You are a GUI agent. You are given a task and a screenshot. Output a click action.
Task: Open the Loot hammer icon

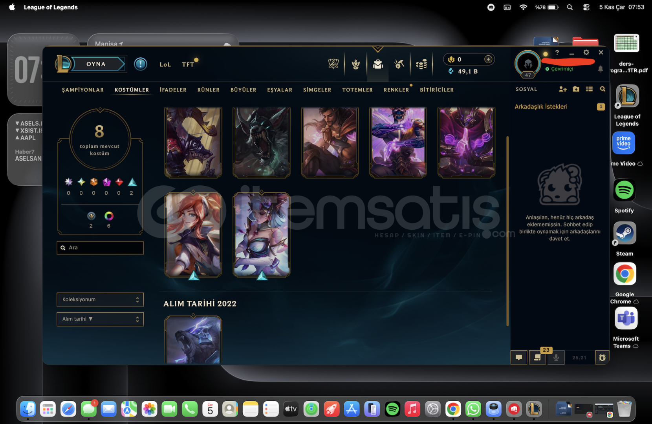point(399,64)
